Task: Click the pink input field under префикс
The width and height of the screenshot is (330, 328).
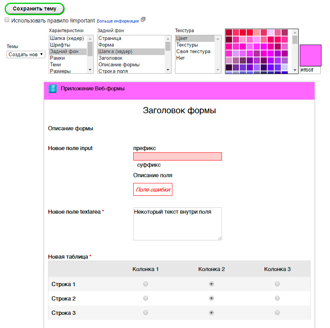Action: coord(177,156)
